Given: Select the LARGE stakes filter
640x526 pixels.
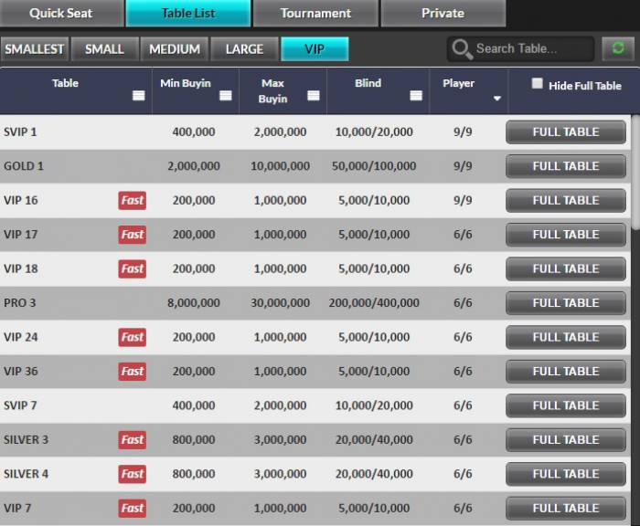Looking at the screenshot, I should click(244, 49).
